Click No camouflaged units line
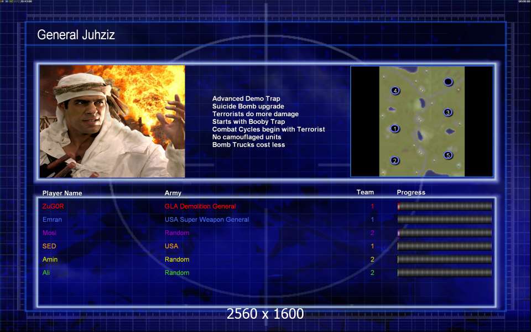 247,137
